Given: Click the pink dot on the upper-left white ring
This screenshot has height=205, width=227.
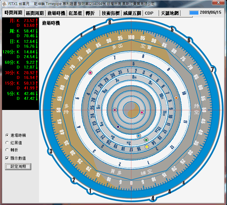Looking at the screenshot, I should pyautogui.click(x=91, y=73).
